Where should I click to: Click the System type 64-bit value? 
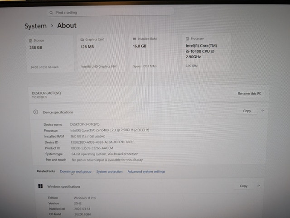click(x=105, y=154)
